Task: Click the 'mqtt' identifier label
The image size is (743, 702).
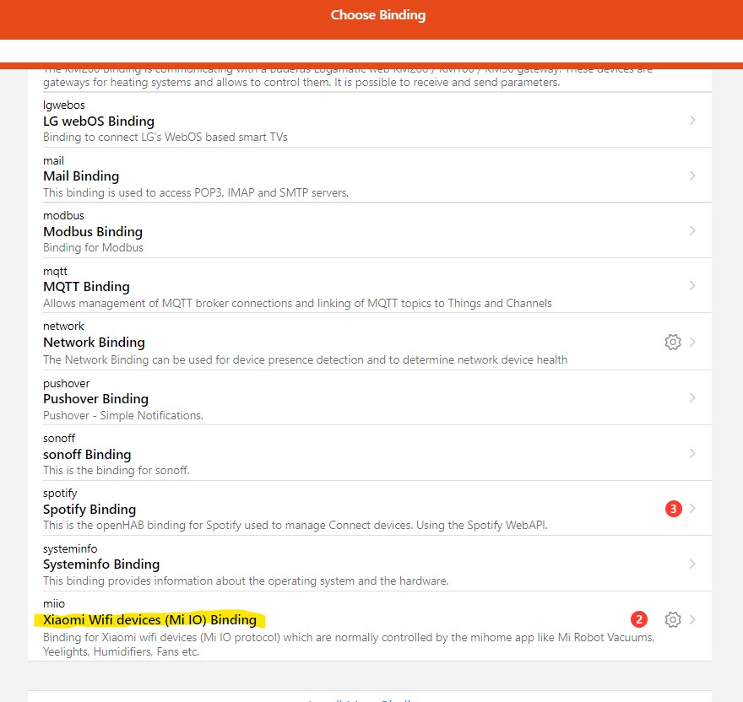Action: (x=55, y=272)
